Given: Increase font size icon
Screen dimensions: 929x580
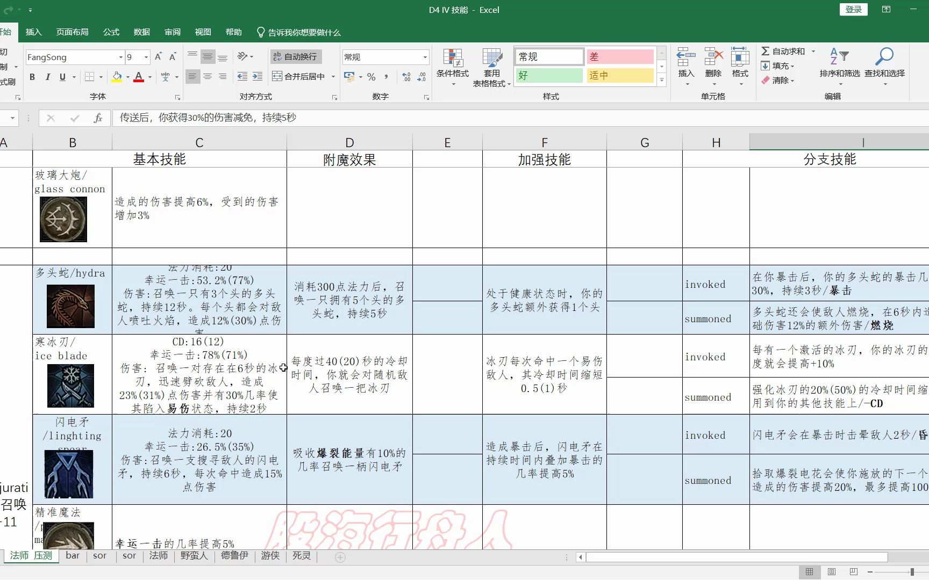Looking at the screenshot, I should [158, 57].
